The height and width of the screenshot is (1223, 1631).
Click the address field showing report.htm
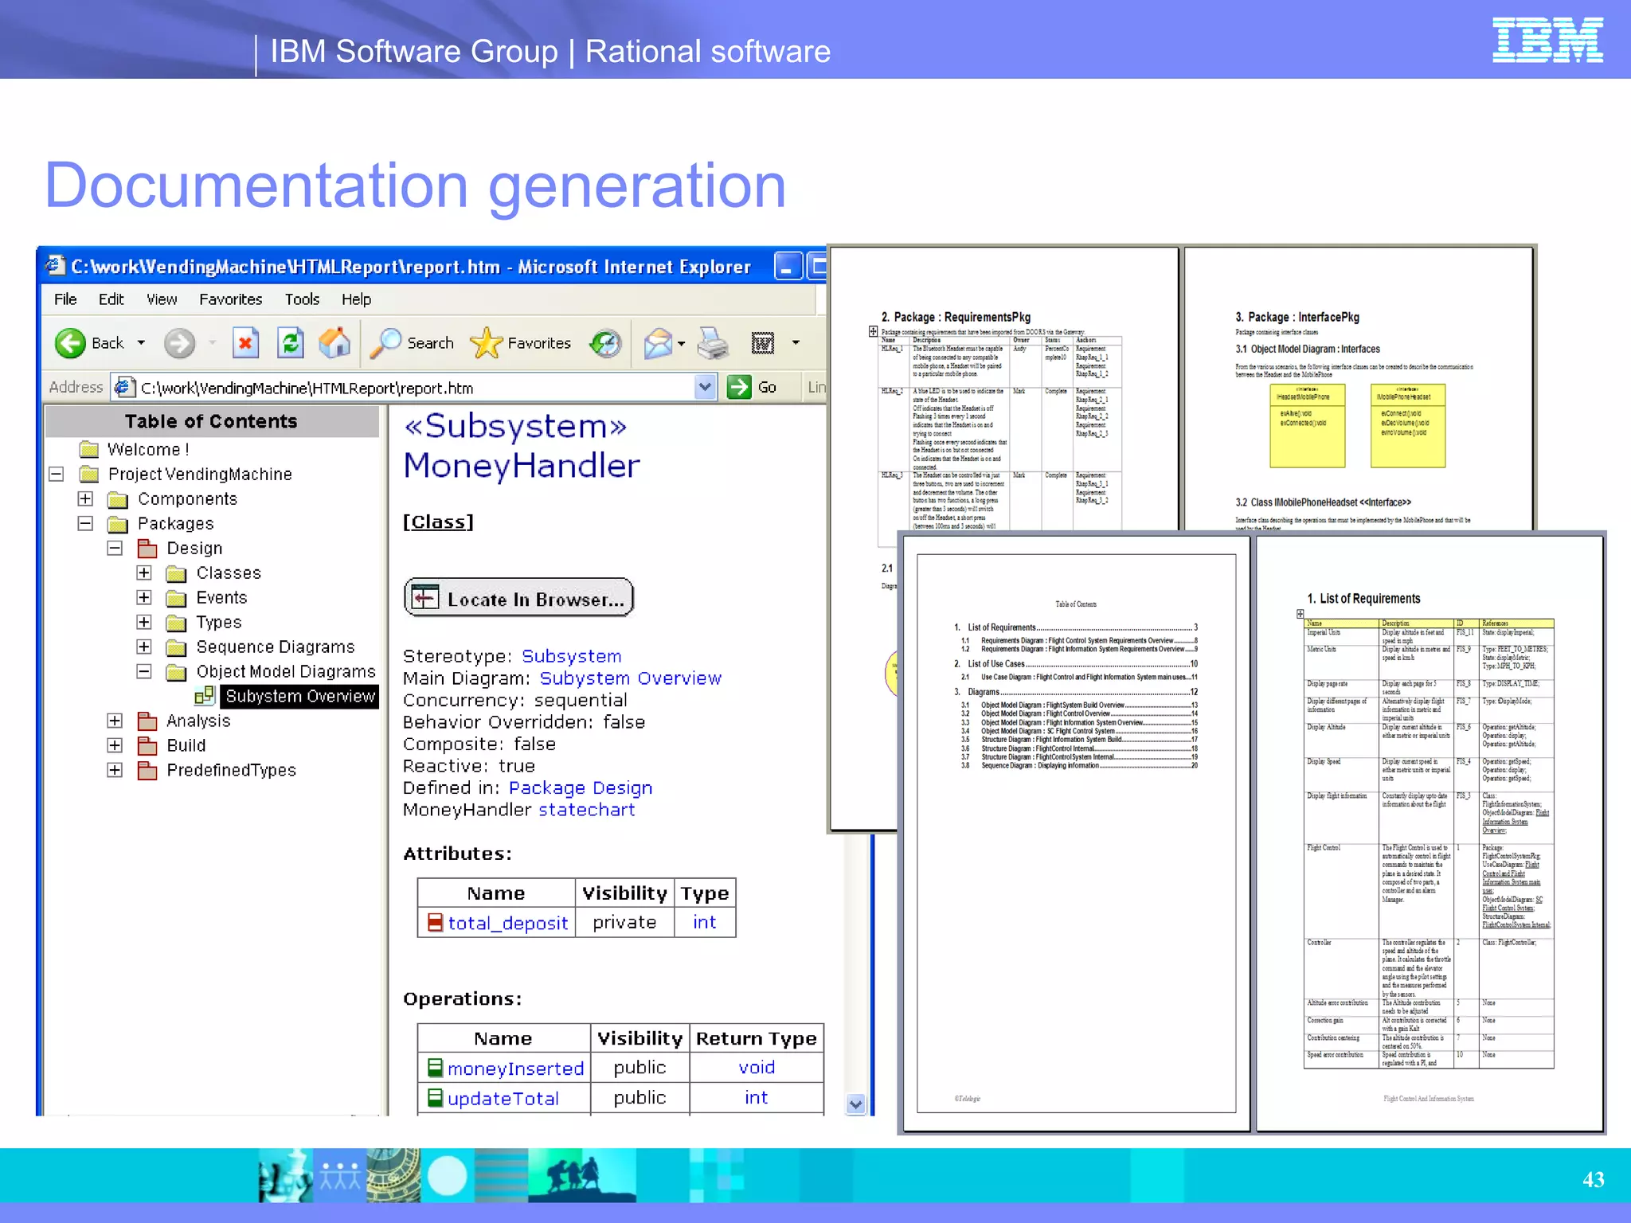coord(414,388)
